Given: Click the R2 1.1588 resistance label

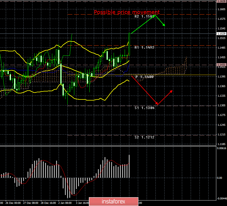Looking at the screenshot, I should pyautogui.click(x=144, y=16).
